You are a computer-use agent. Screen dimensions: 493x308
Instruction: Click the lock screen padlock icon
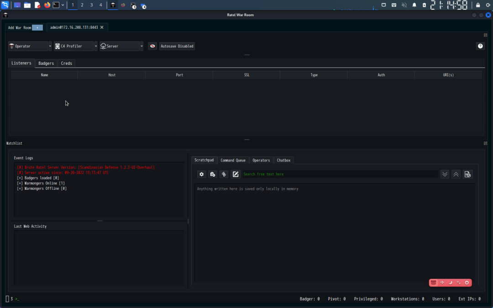click(478, 5)
